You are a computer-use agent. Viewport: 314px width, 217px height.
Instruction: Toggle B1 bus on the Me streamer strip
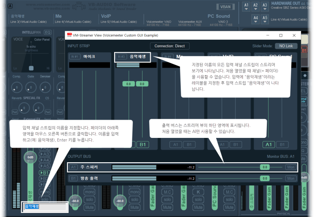click(189, 145)
